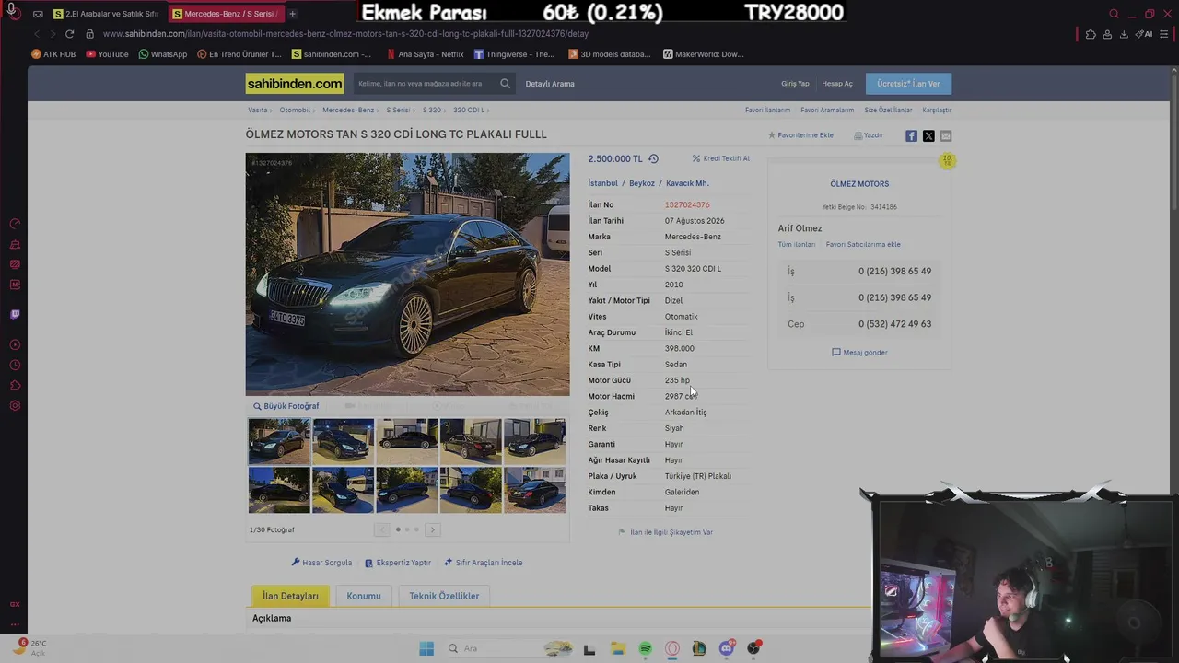Viewport: 1179px width, 663px height.
Task: Select the last thumbnail in the bottom row
Action: (x=534, y=490)
